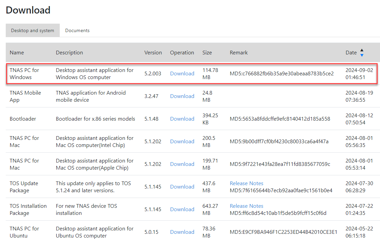Click version number 5.0.15
The image size is (380, 249).
[x=151, y=232]
